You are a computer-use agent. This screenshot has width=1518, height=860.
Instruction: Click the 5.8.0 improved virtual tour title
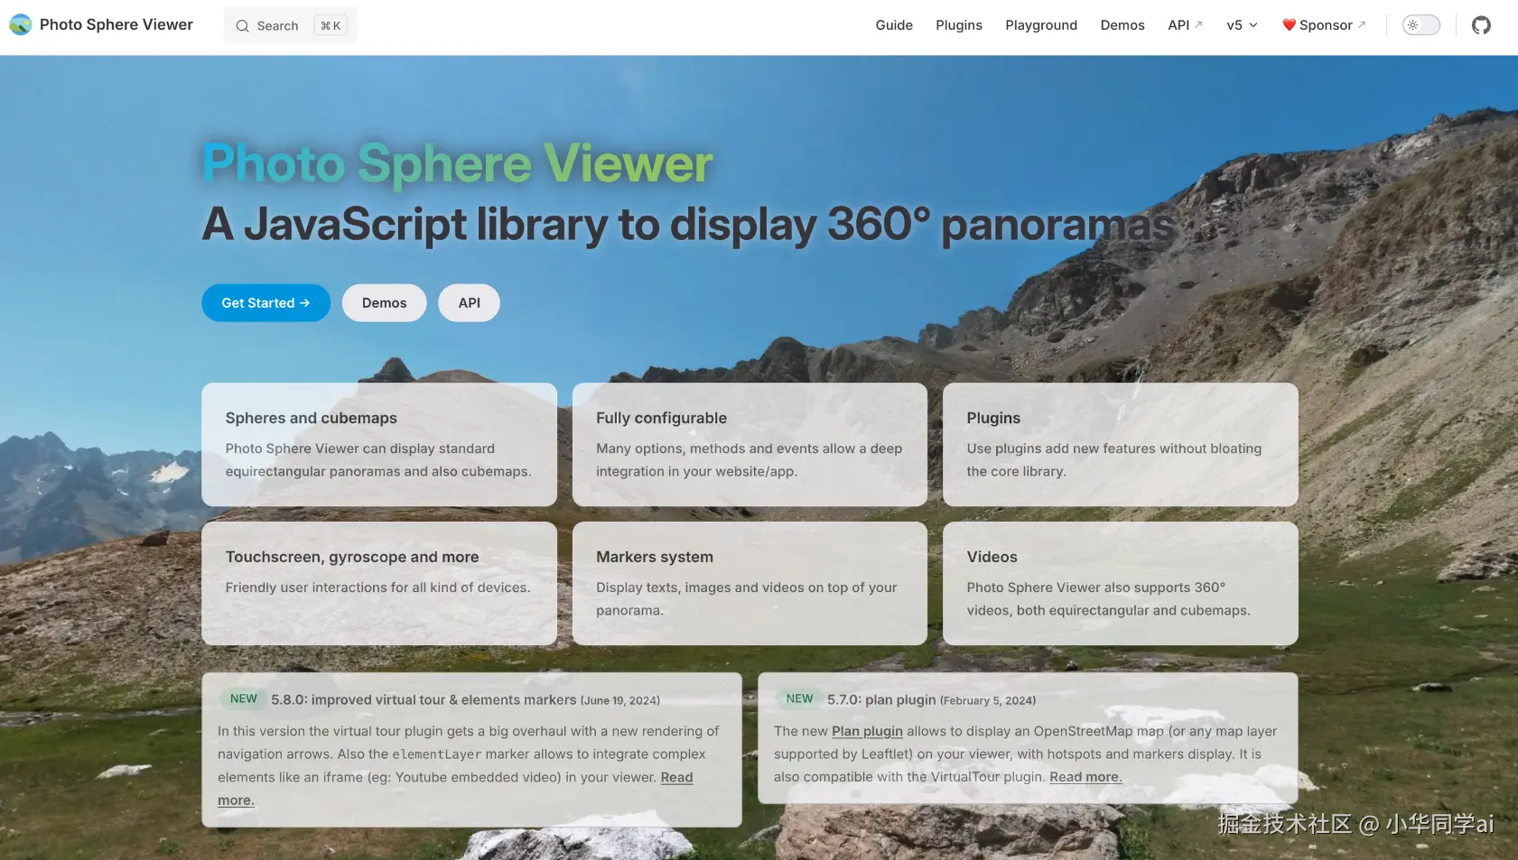[x=424, y=699]
